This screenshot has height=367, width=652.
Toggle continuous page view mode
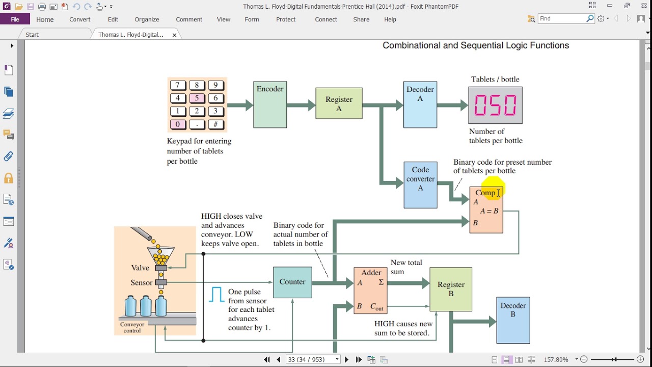tap(507, 359)
